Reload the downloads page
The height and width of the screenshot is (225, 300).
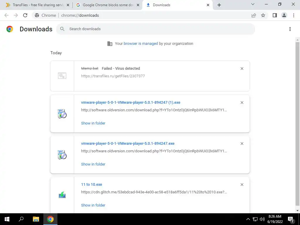(x=25, y=15)
